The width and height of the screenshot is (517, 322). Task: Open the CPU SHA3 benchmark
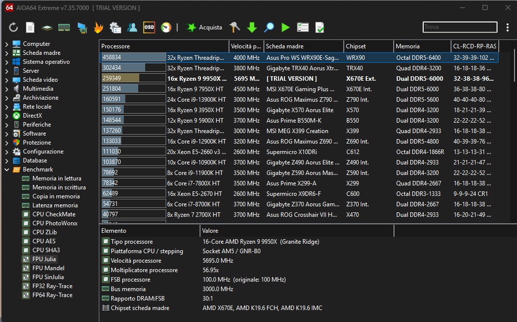(46, 250)
